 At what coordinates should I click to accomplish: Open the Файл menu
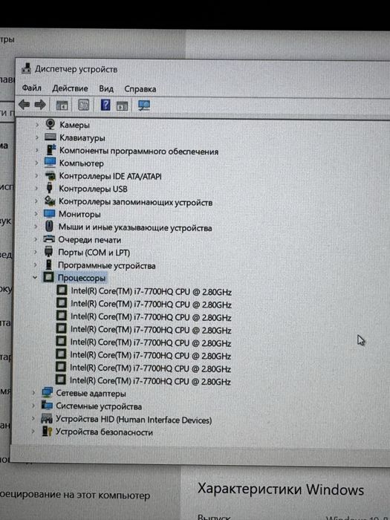coord(31,88)
